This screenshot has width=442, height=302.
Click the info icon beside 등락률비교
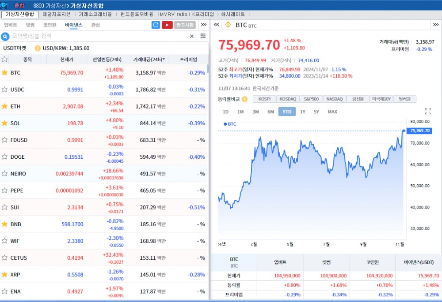coord(246,99)
